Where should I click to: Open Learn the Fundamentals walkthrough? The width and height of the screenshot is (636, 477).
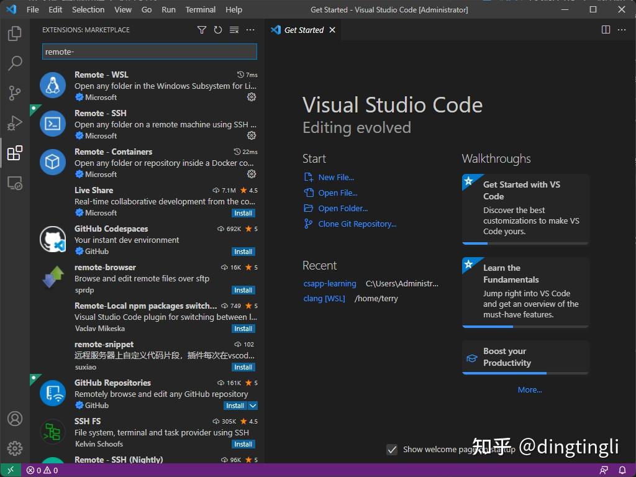525,292
